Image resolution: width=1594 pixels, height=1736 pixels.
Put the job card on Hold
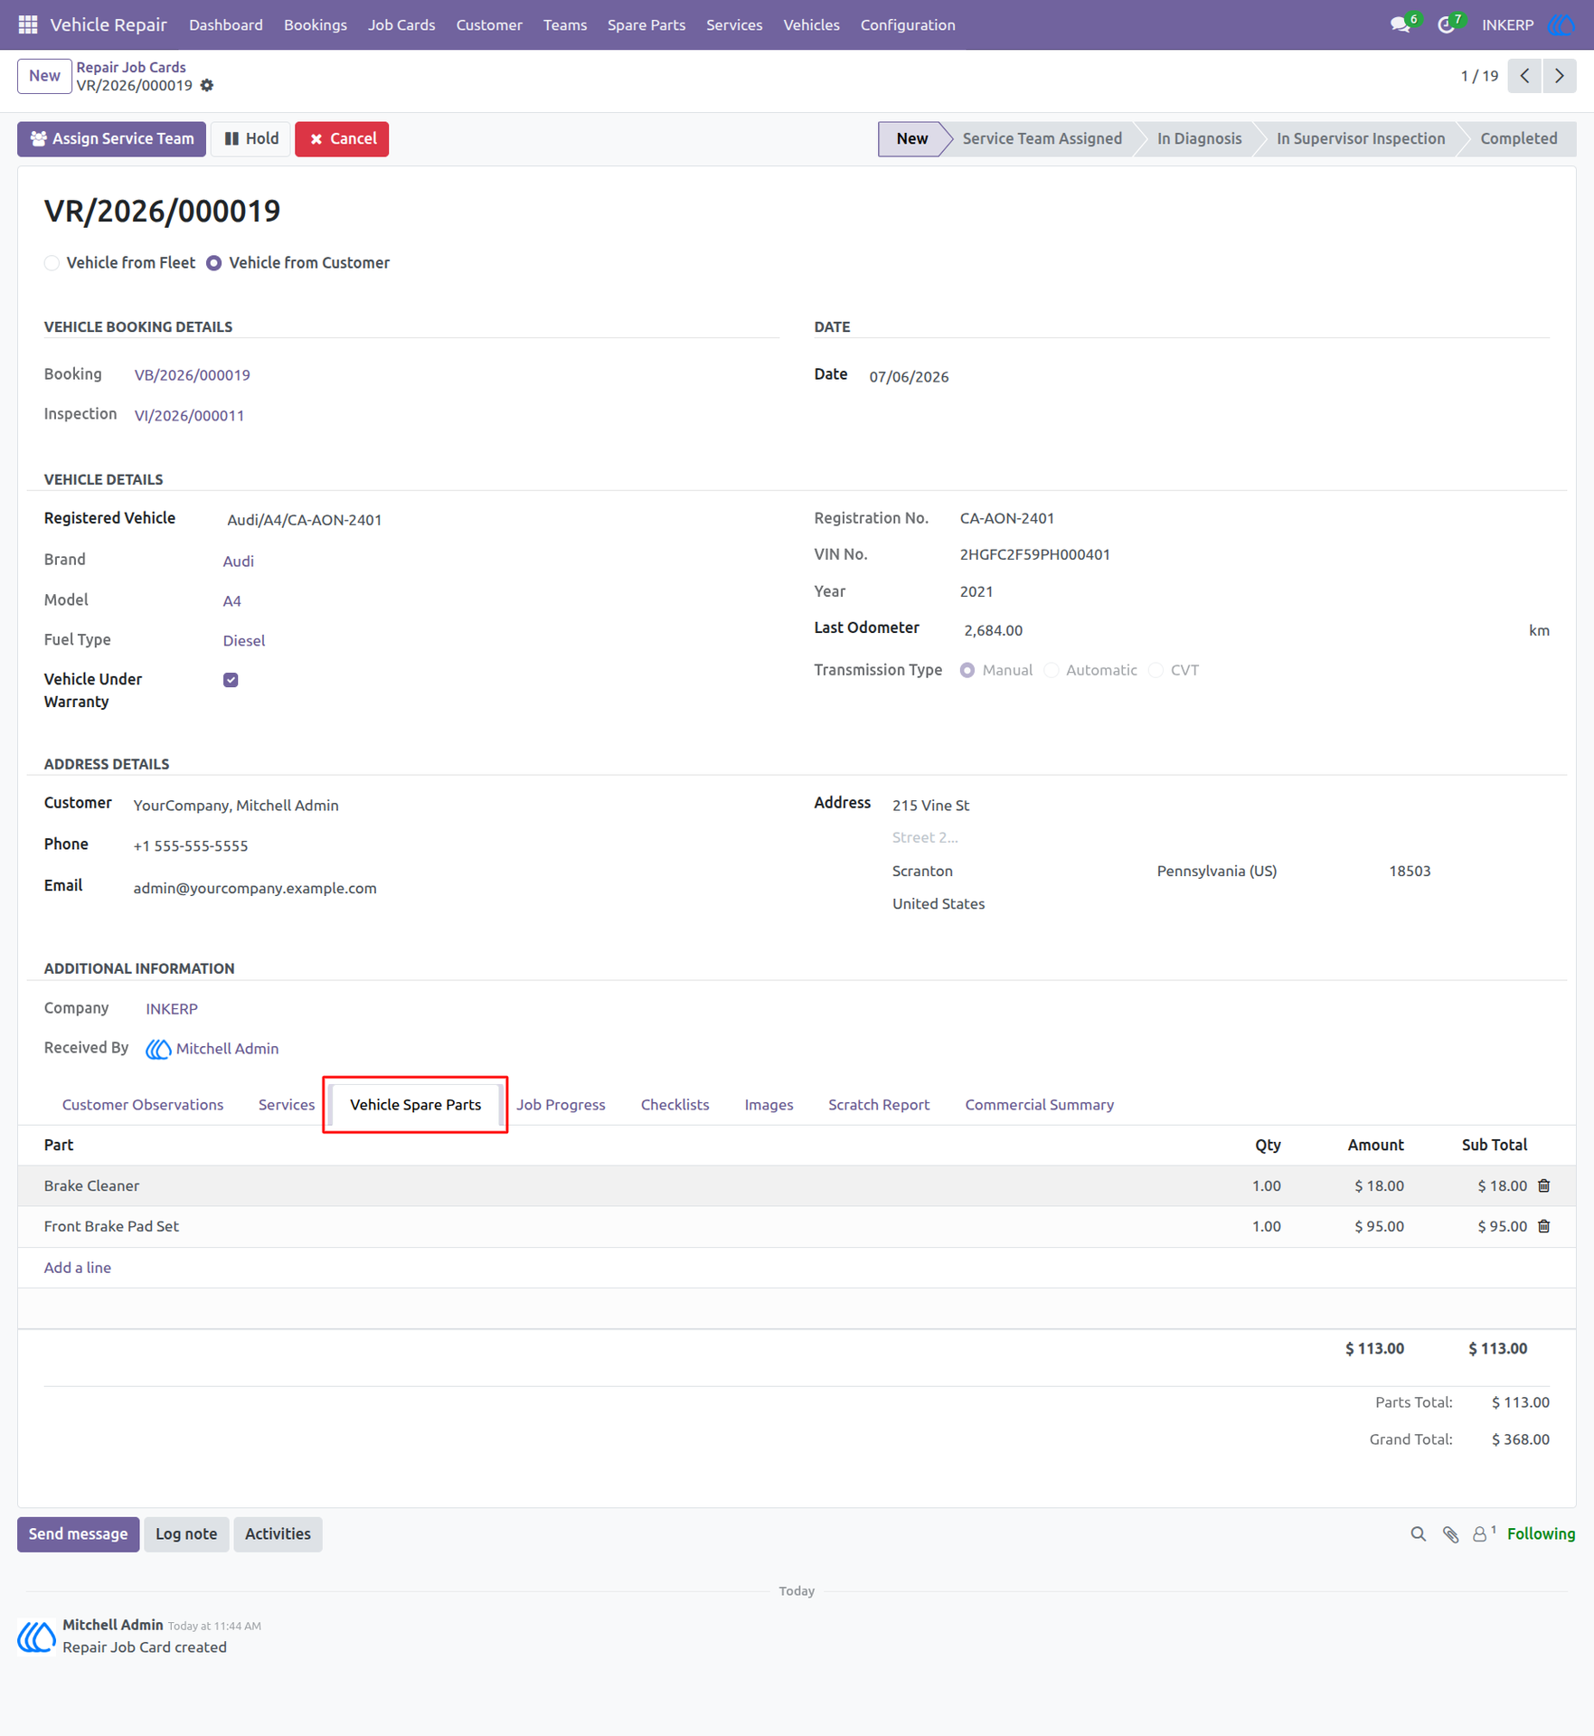point(251,139)
